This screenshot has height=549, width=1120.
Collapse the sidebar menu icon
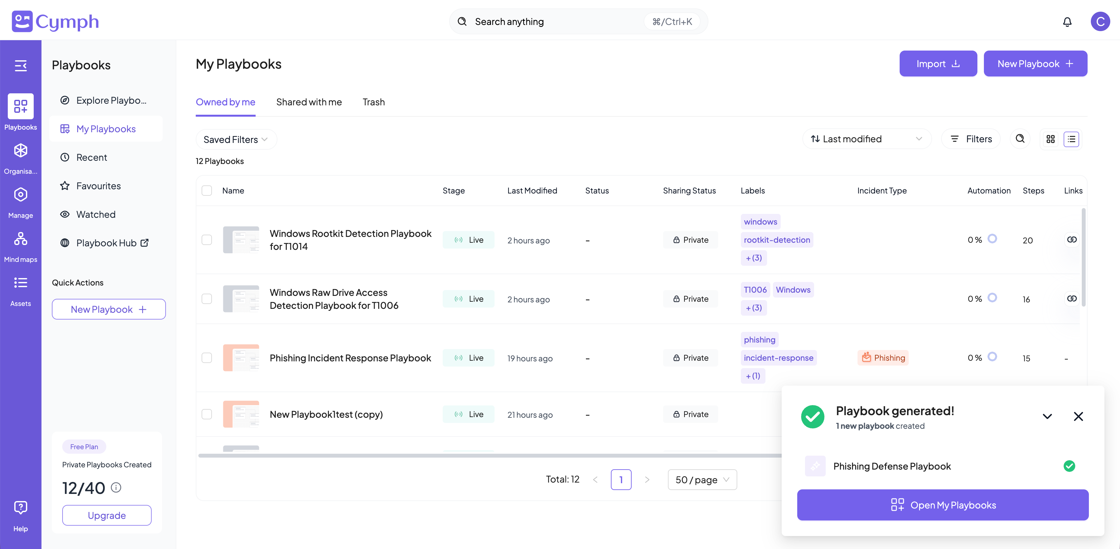[x=20, y=66]
